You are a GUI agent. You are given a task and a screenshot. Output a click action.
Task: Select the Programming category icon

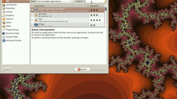pos(4,30)
